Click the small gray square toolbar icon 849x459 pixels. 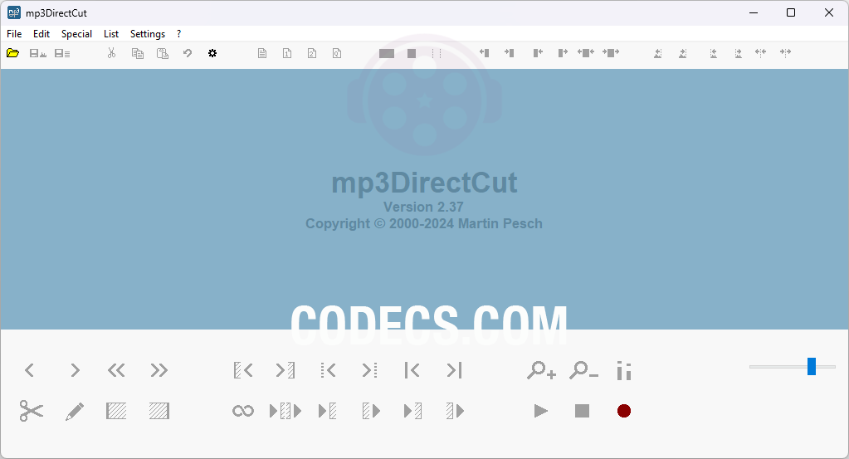(412, 53)
